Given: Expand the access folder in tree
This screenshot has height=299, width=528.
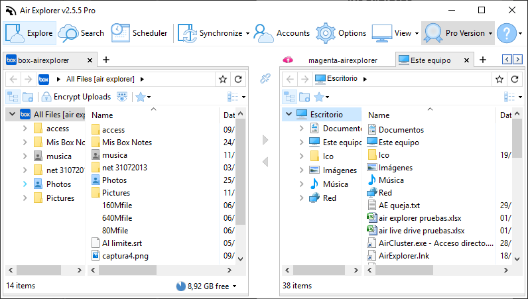Looking at the screenshot, I should pos(25,129).
